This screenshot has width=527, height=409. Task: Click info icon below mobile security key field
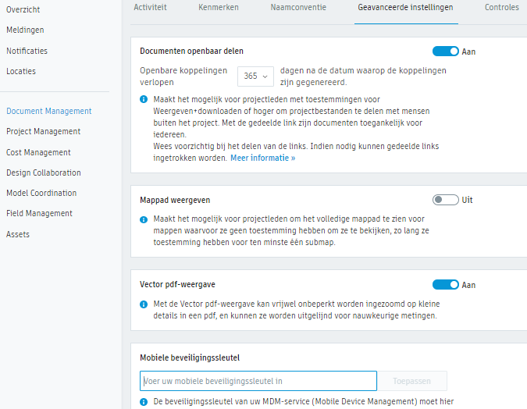coord(144,402)
